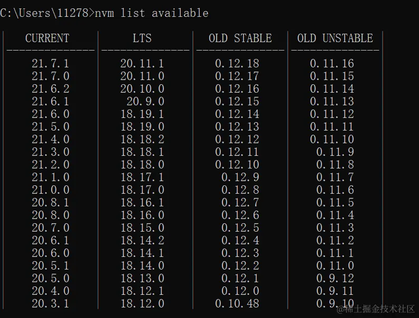The width and height of the screenshot is (419, 318).
Task: Select old unstable version 0.11.0
Action: coord(335,266)
